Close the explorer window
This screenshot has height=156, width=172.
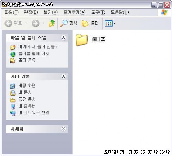[x=167, y=5]
